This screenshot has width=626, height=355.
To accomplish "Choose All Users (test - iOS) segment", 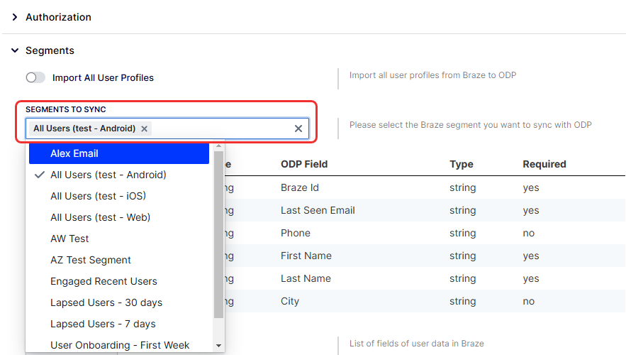I will [x=119, y=196].
